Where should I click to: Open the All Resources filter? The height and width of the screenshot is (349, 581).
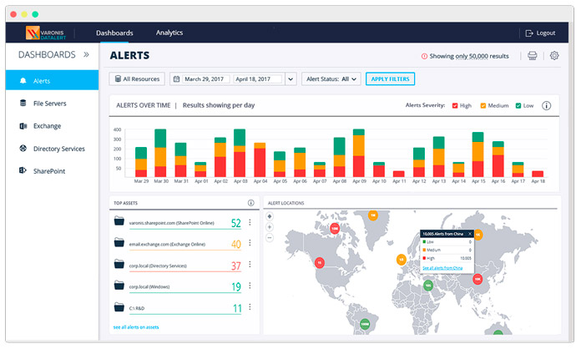pyautogui.click(x=137, y=78)
